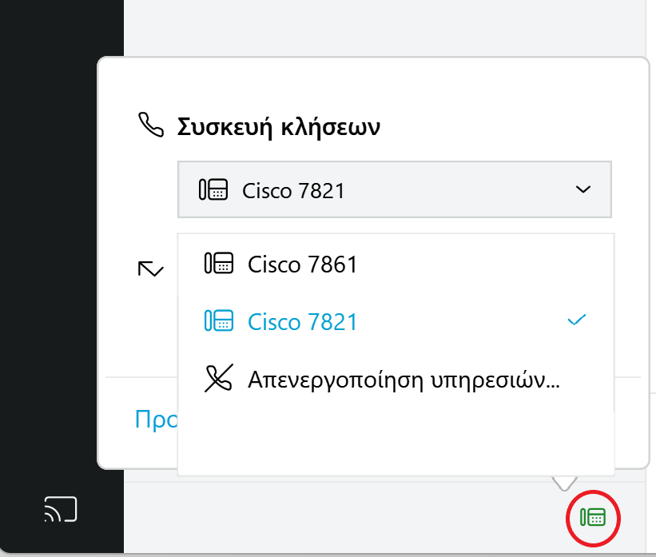Click the blue desk phone icon for Cisco 7821
The height and width of the screenshot is (557, 656).
click(x=219, y=320)
